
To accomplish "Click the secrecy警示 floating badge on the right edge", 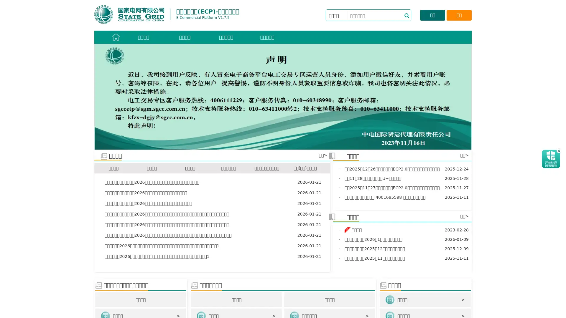I will tap(551, 159).
